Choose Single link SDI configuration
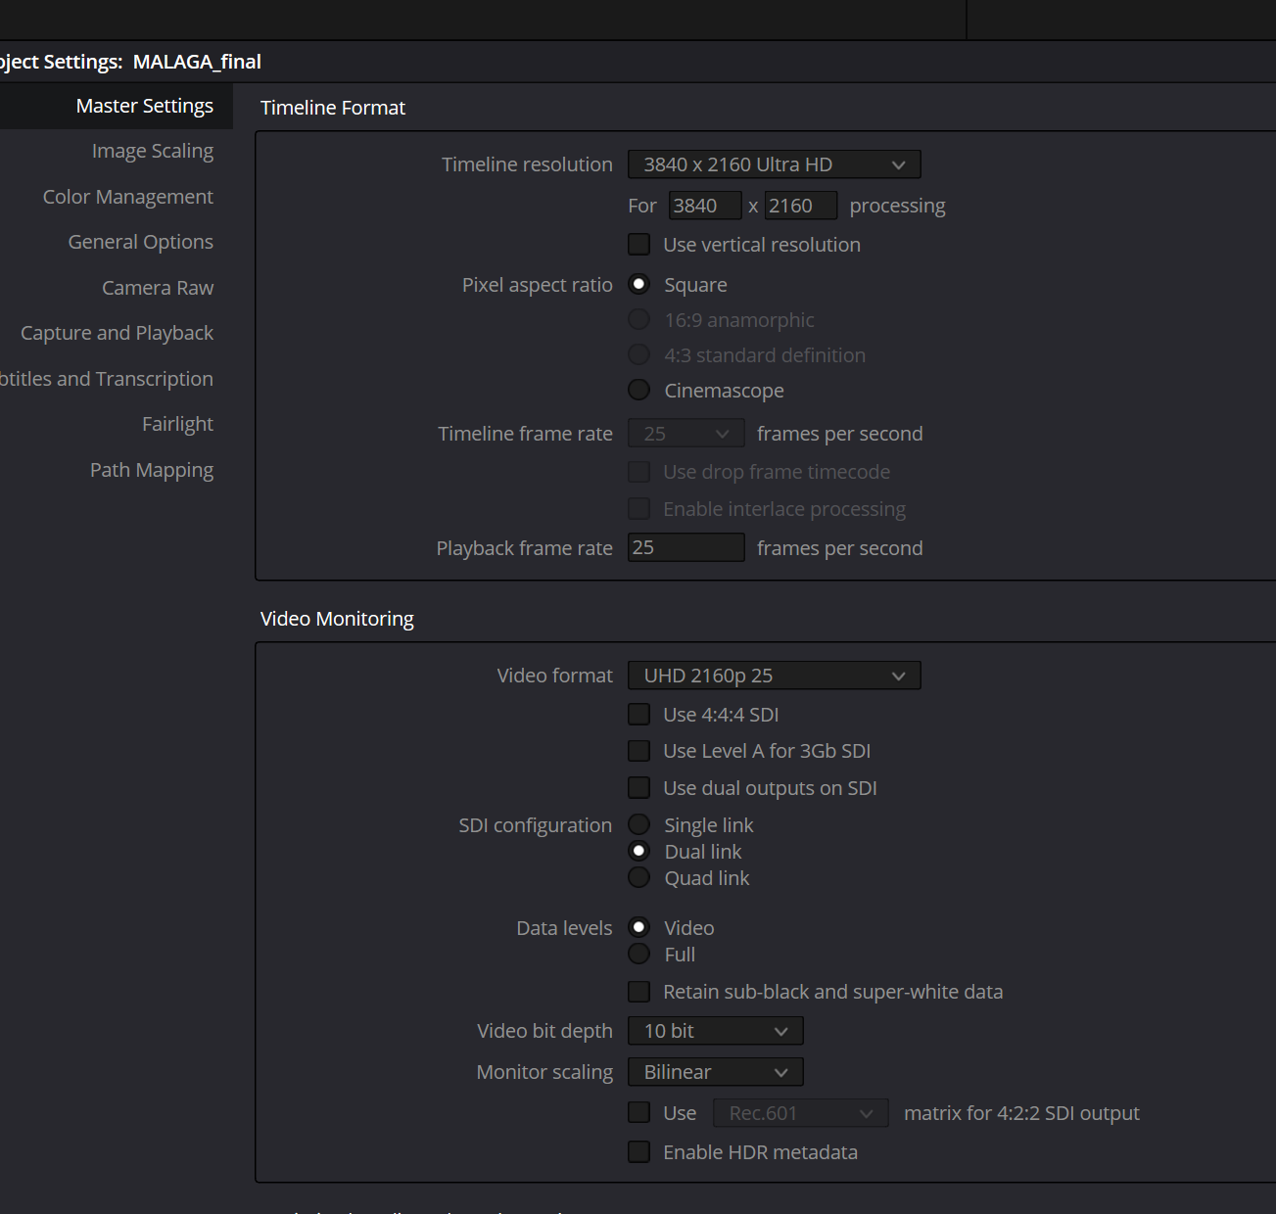This screenshot has width=1276, height=1214. 639,825
